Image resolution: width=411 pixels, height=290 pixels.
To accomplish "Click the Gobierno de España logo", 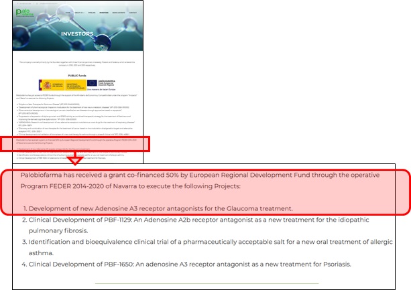I will (52, 85).
